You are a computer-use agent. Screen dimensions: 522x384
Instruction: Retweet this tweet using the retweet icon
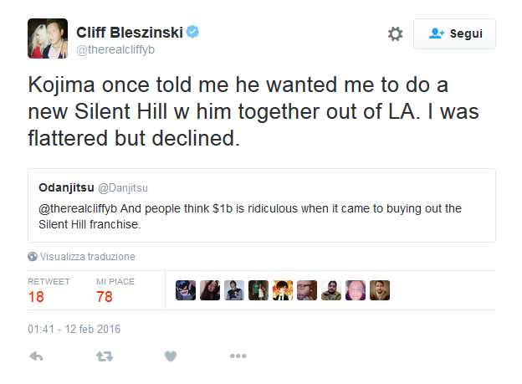(104, 356)
